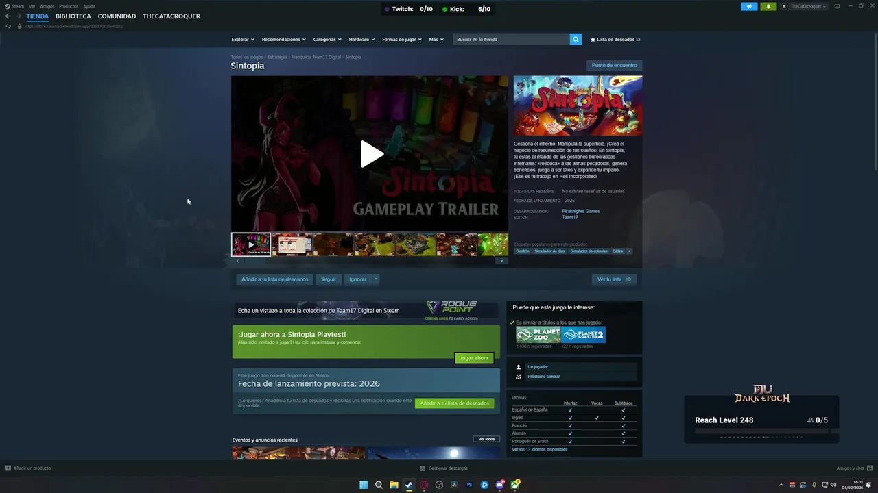Click the Steam forward navigation arrow
This screenshot has width=878, height=493.
[19, 16]
